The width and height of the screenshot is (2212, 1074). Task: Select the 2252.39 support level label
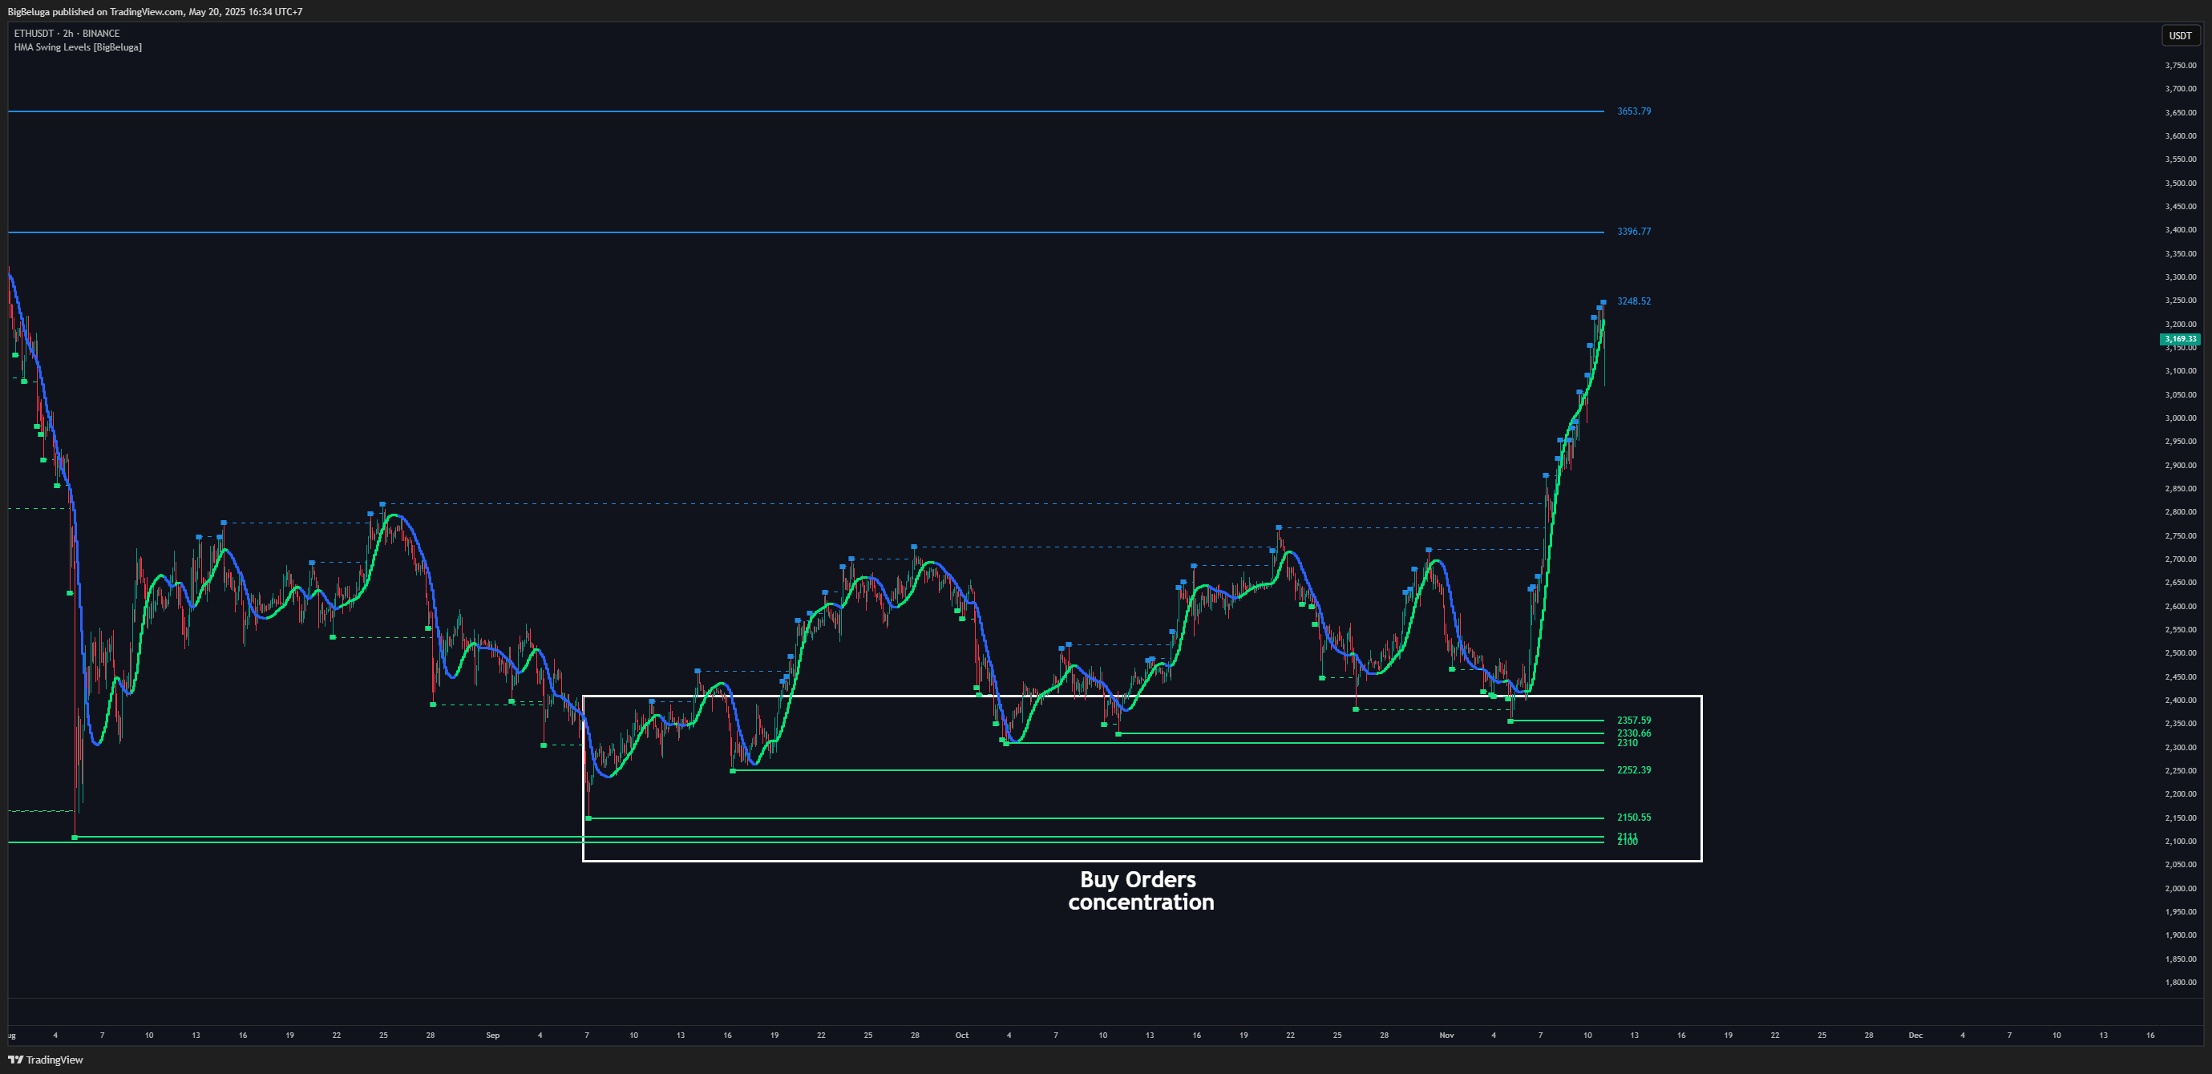click(x=1633, y=770)
